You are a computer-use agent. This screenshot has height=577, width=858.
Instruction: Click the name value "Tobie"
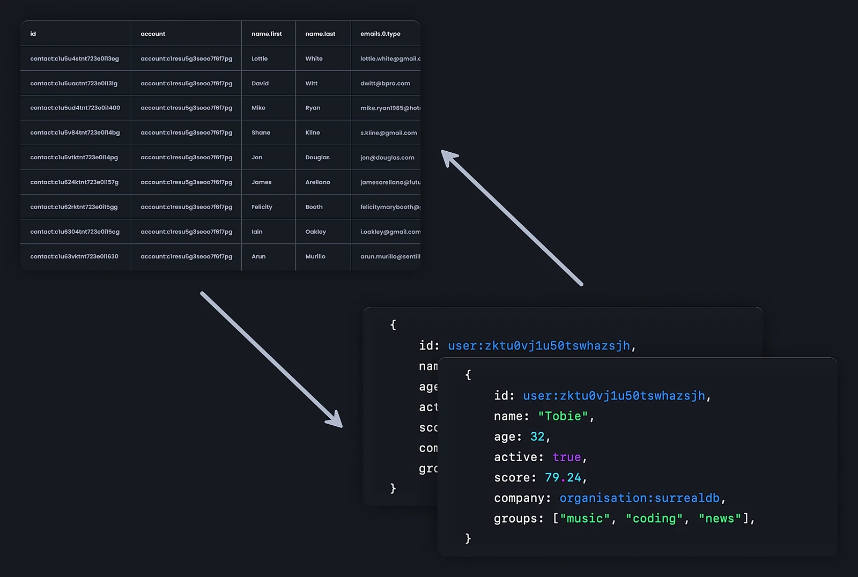[563, 416]
